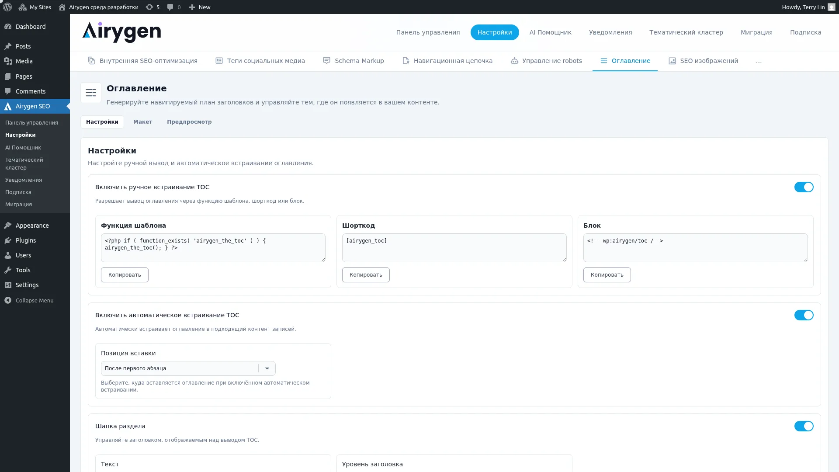Viewport: 839px width, 472px height.
Task: Click the plus New content icon
Action: [x=192, y=7]
